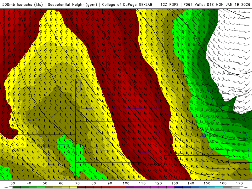Click the legend value "170"
This screenshot has height=189, width=252.
pyautogui.click(x=239, y=183)
